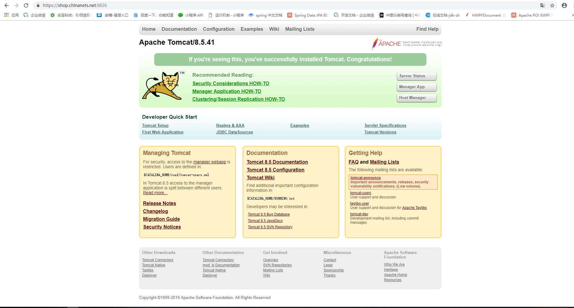Screen dimensions: 574x308
Task: Open Tomcat 8.5 JavaDocs link
Action: [x=265, y=221]
